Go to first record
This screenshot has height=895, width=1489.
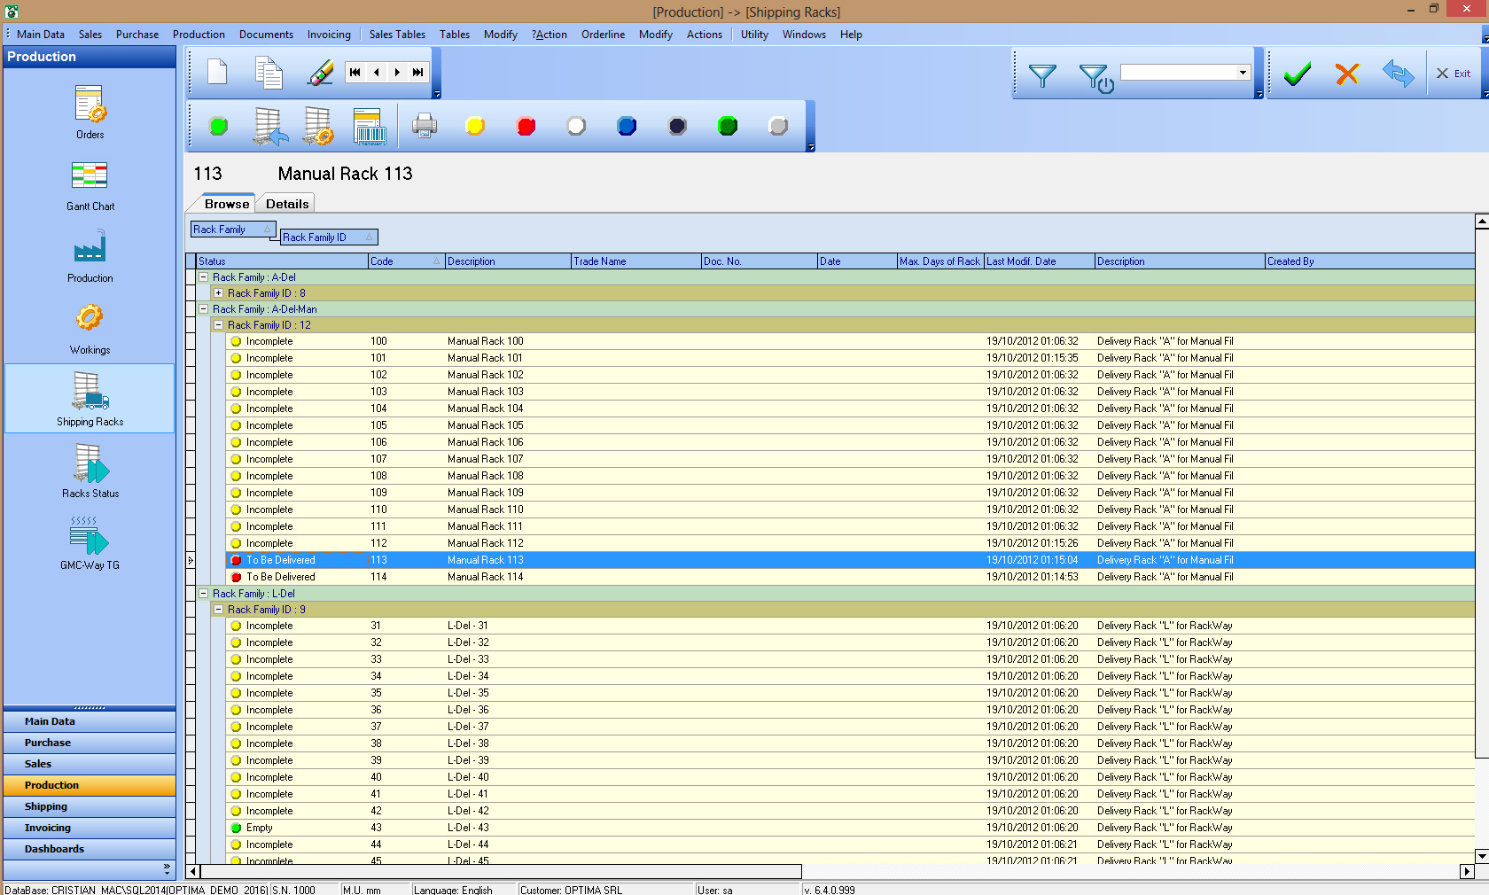(355, 73)
